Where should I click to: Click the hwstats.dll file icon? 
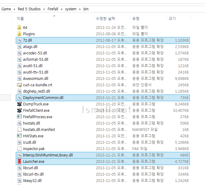pos(19,123)
